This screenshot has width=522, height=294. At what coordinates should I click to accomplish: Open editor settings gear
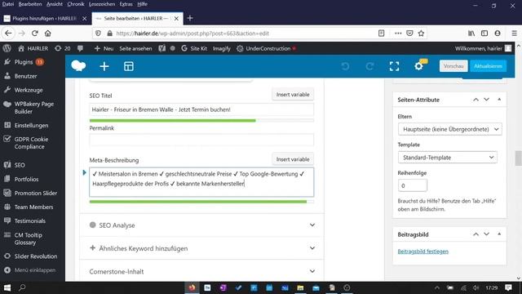click(x=418, y=66)
